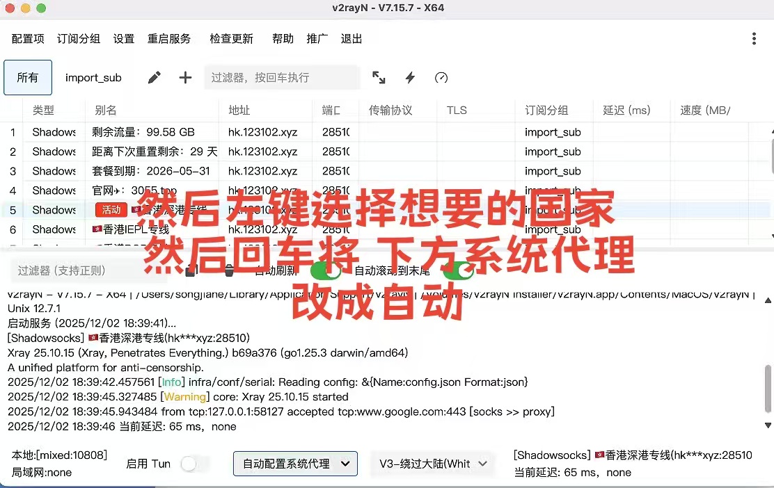This screenshot has width=774, height=488.
Task: Click the trash icon to clear logs
Action: coord(229,271)
